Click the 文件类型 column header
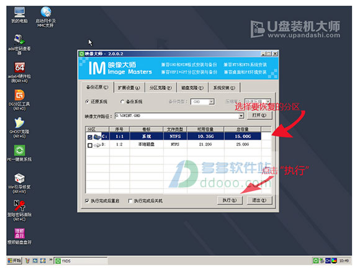360x273 pixels. (x=175, y=129)
